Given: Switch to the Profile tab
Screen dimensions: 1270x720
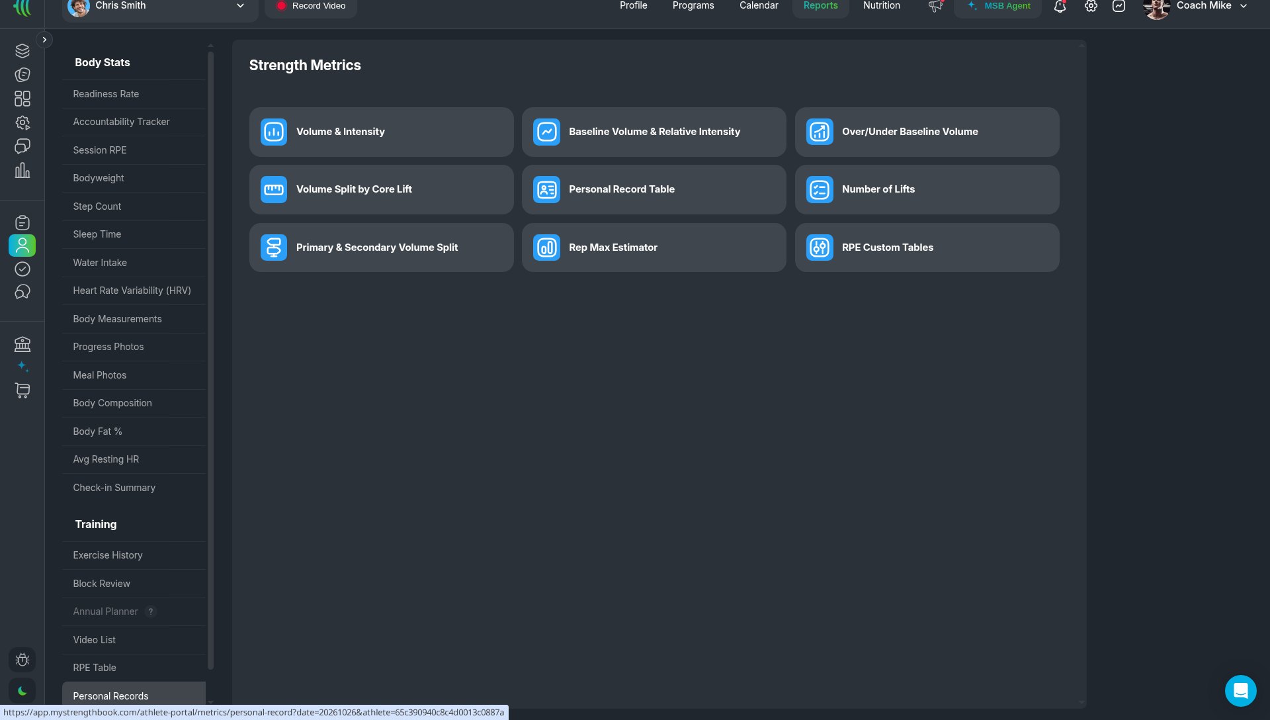Looking at the screenshot, I should (x=633, y=6).
